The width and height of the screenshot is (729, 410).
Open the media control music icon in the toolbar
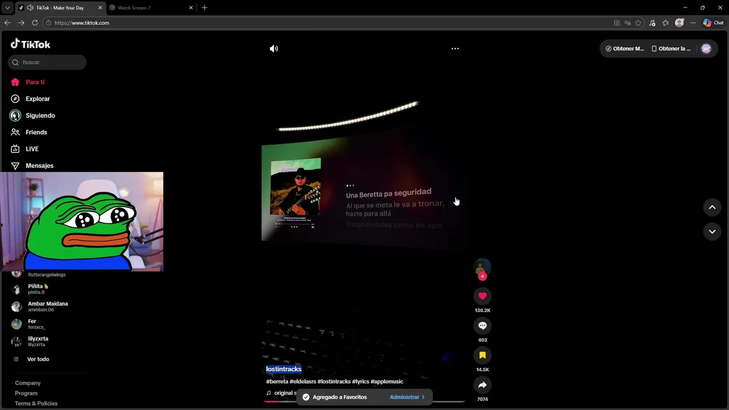(652, 23)
